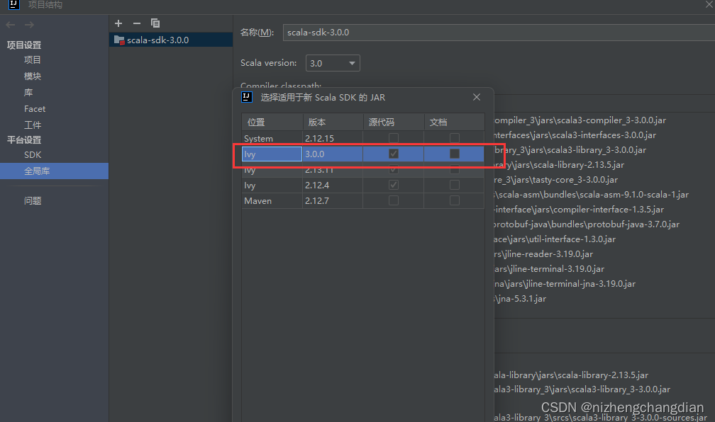Select the System row location cell
This screenshot has width=715, height=422.
(x=272, y=138)
